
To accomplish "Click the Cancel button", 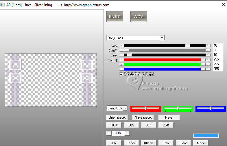I will pos(131,143).
